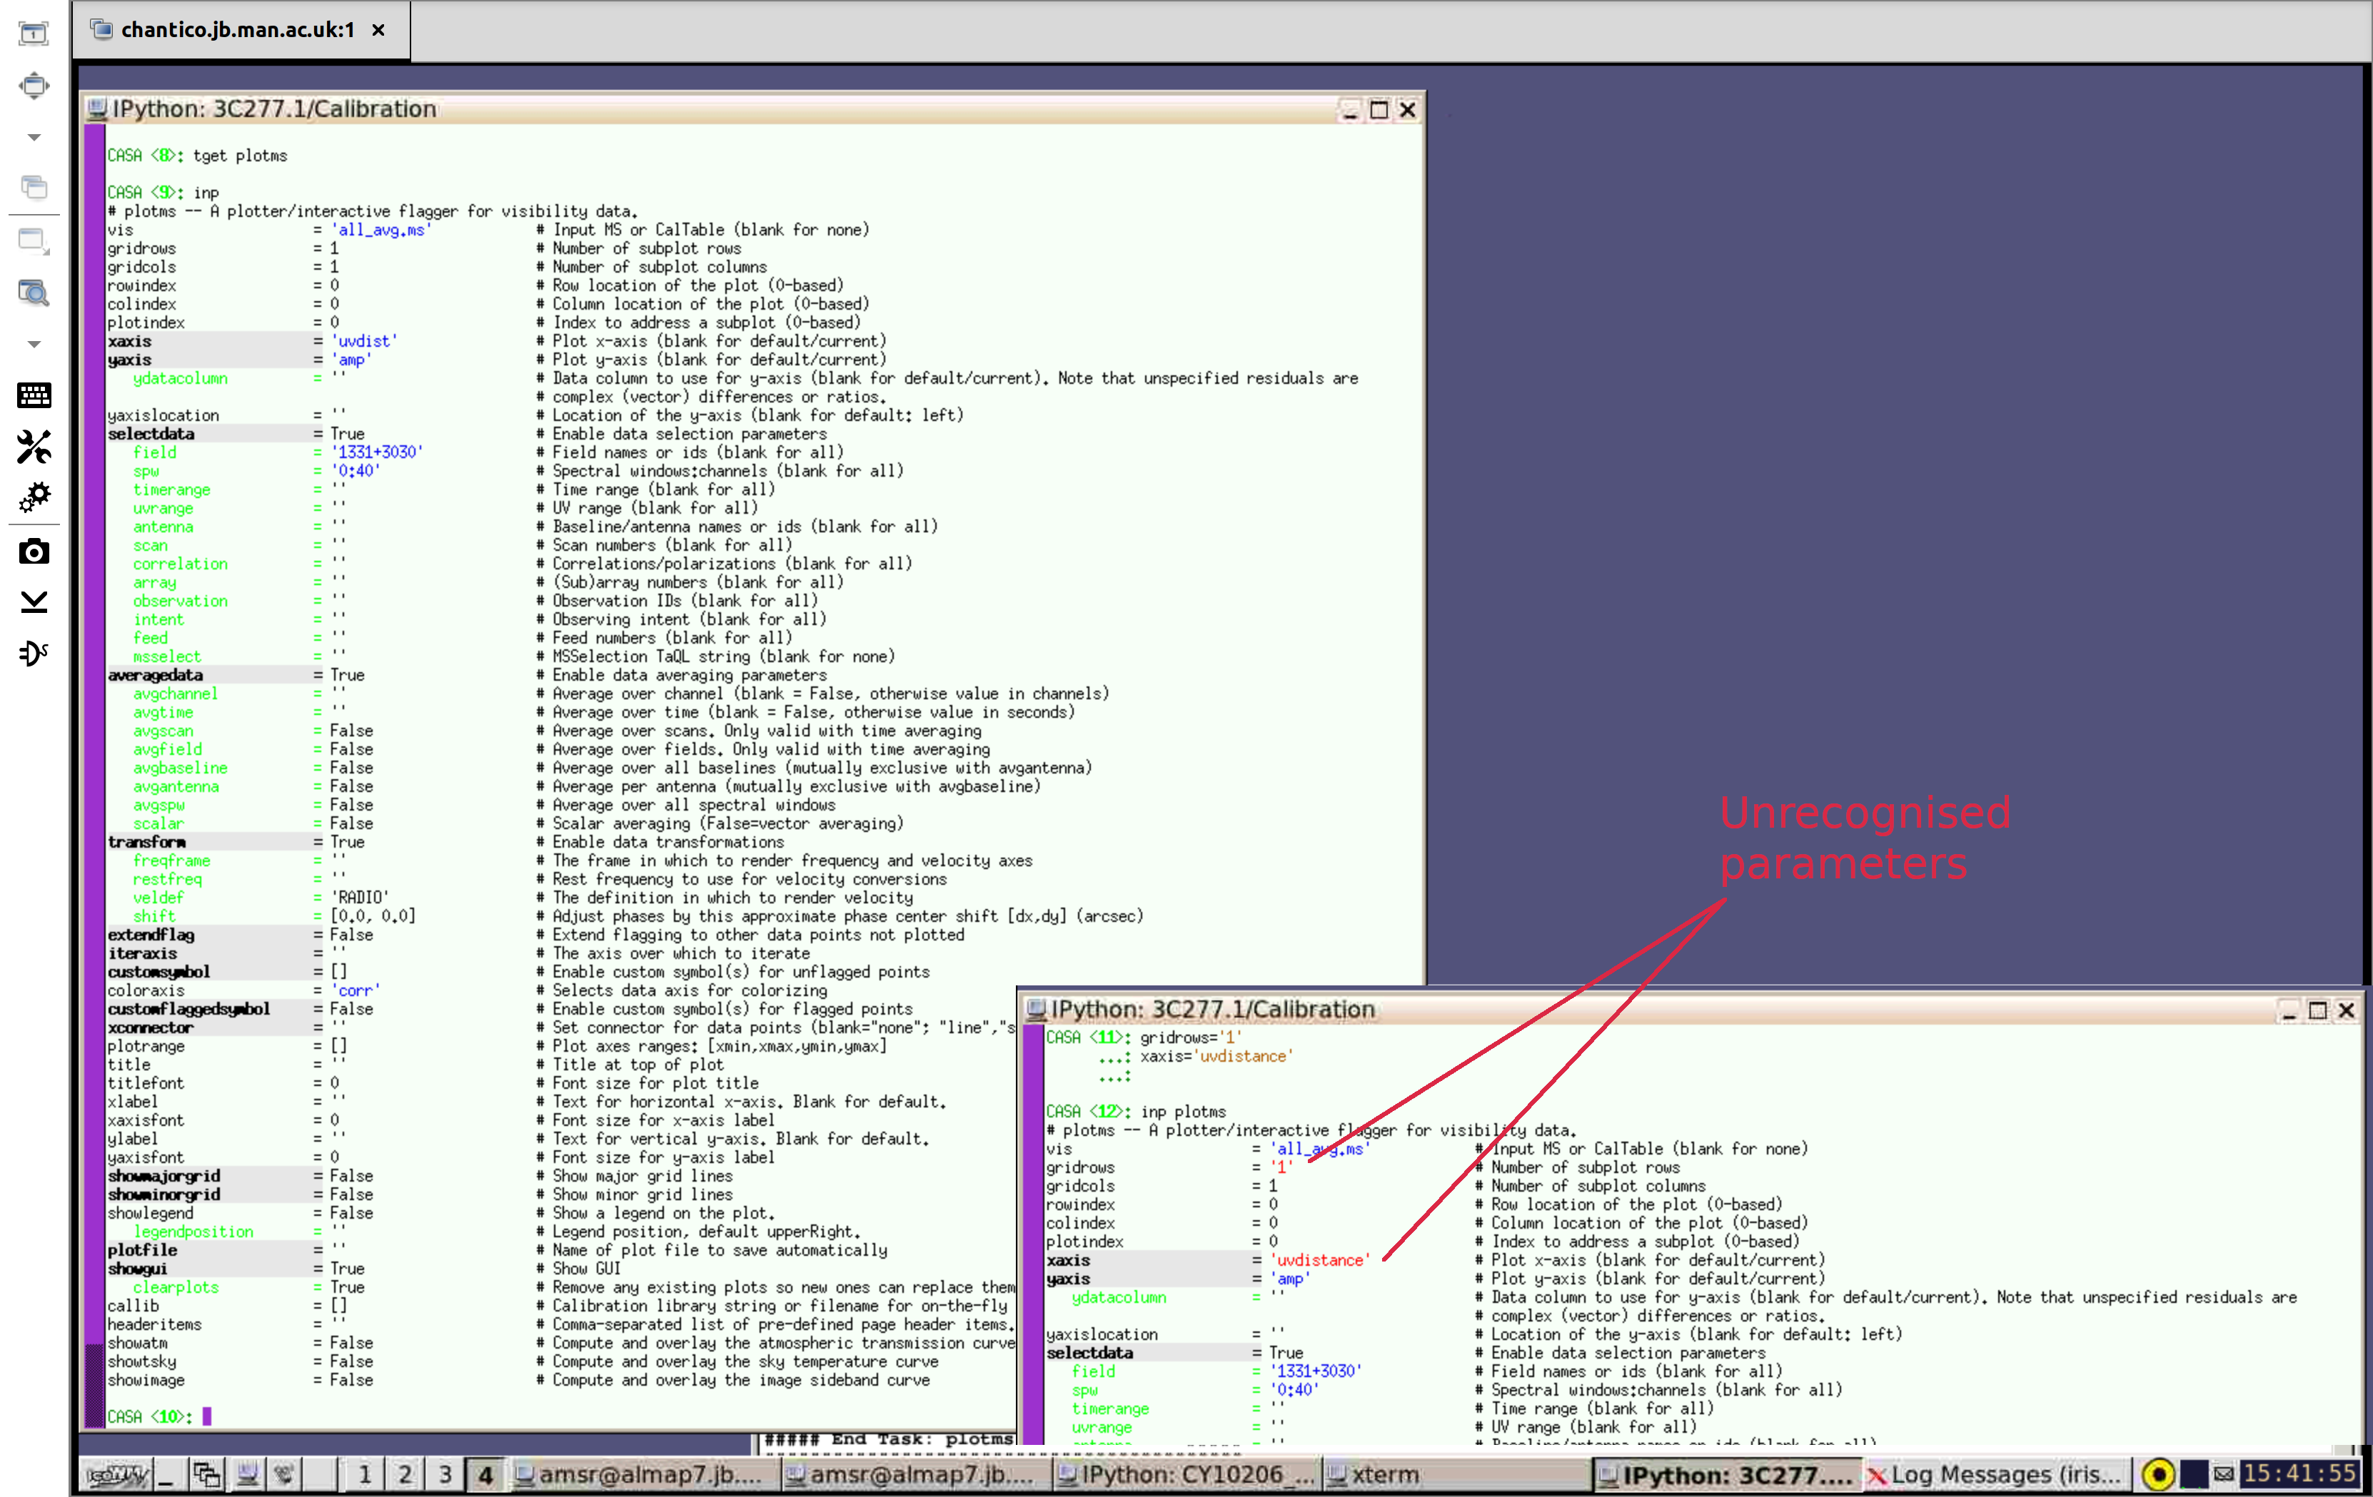Image resolution: width=2373 pixels, height=1497 pixels.
Task: Click the yellow circle tray icon
Action: pyautogui.click(x=2158, y=1474)
